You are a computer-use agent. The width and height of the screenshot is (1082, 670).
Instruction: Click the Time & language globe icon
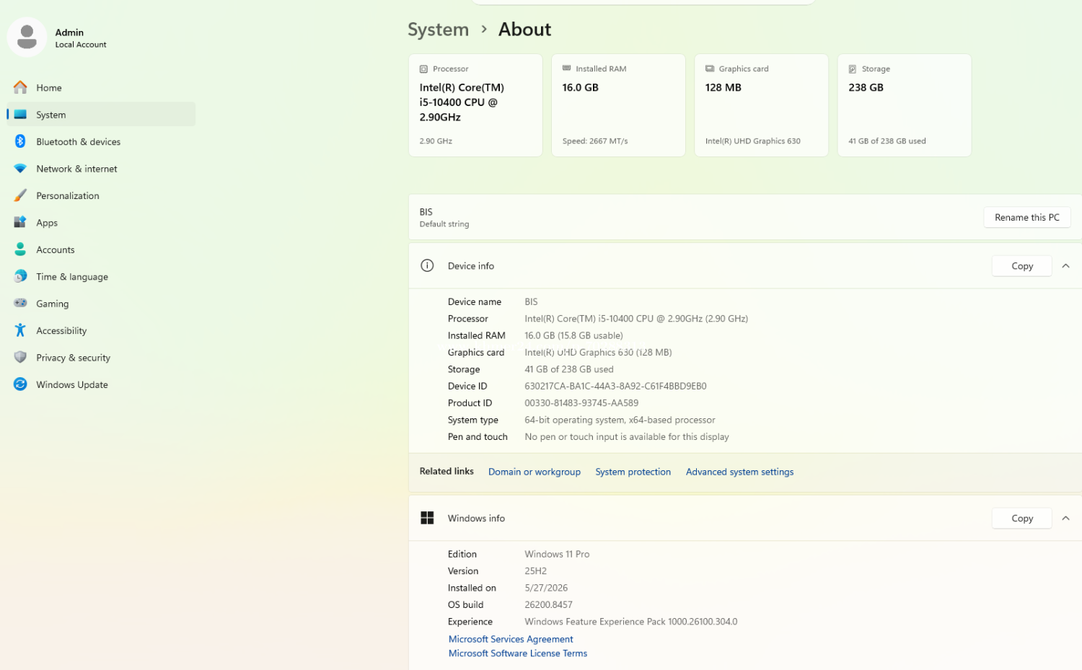20,276
